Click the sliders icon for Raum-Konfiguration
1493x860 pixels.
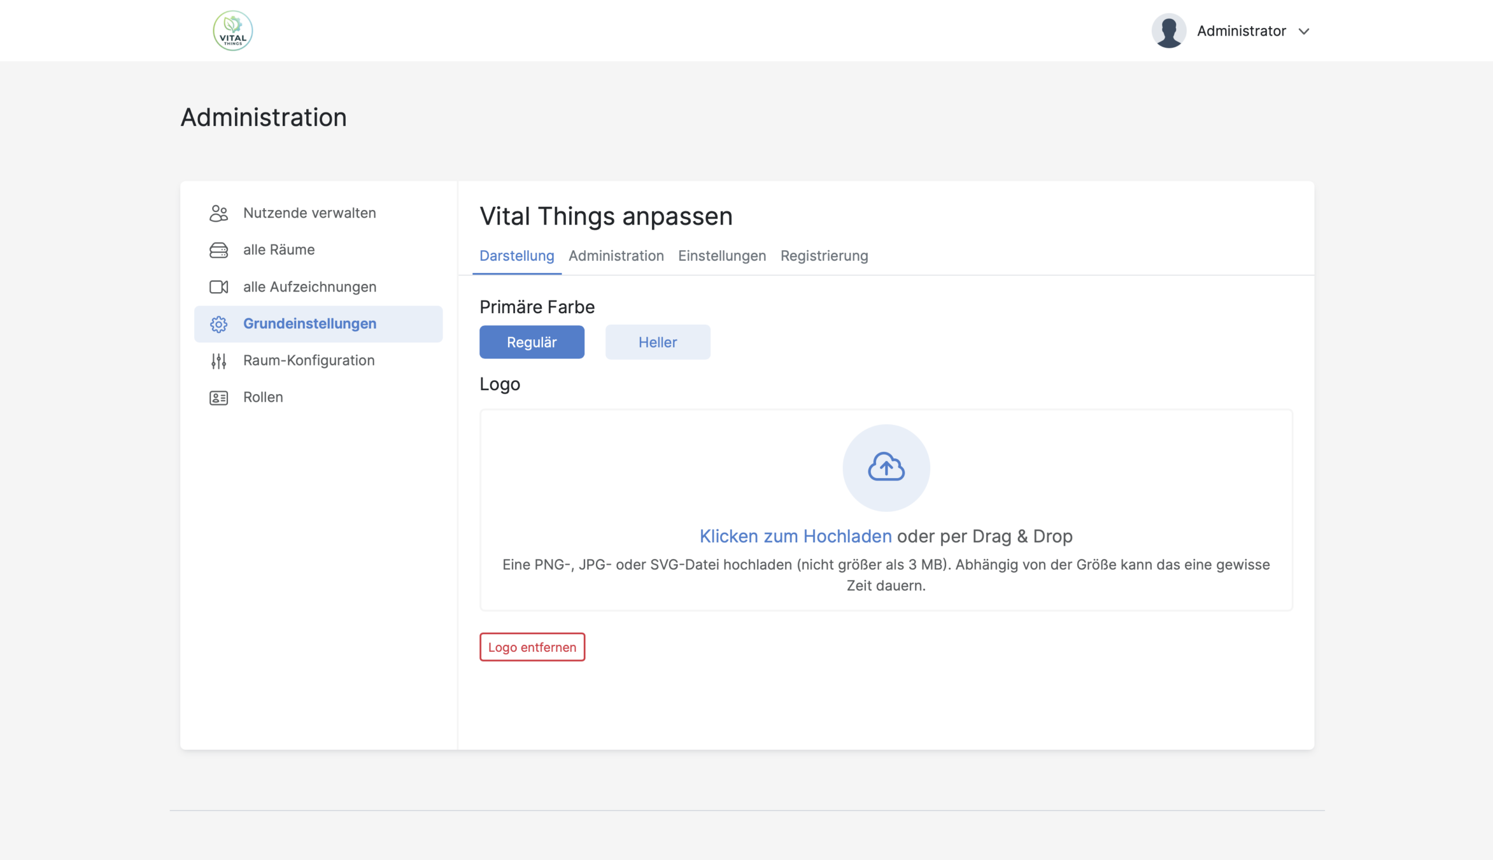219,361
